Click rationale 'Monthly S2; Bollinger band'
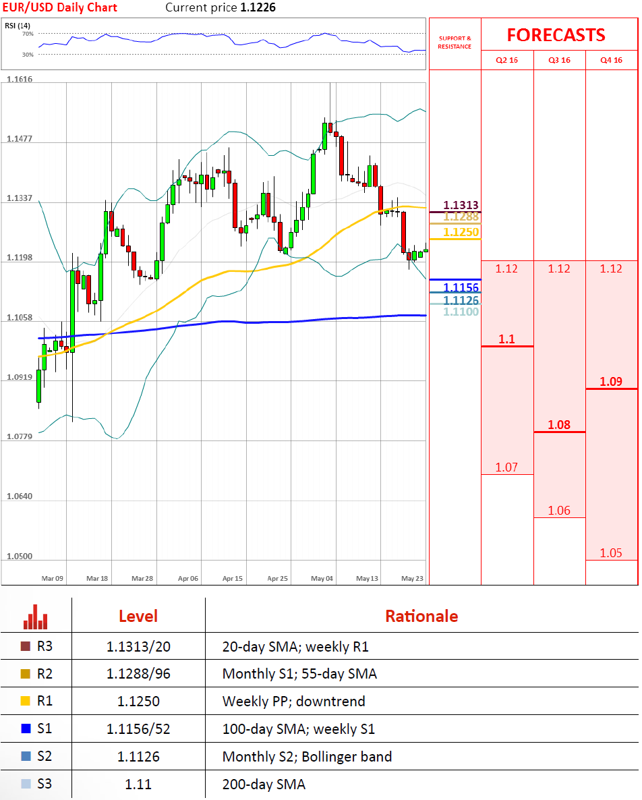The image size is (642, 800). pyautogui.click(x=307, y=757)
